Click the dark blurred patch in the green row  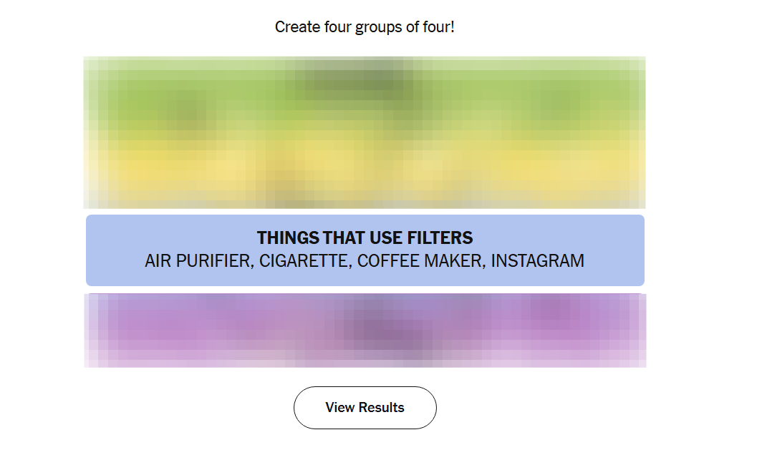coord(351,80)
